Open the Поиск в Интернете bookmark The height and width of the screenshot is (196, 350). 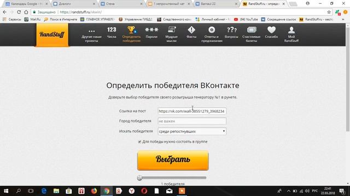click(x=61, y=20)
